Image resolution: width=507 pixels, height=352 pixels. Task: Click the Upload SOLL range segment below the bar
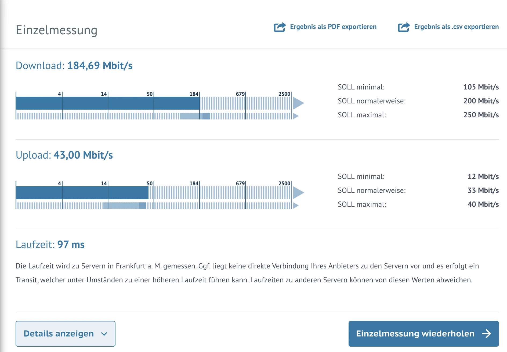pyautogui.click(x=124, y=205)
